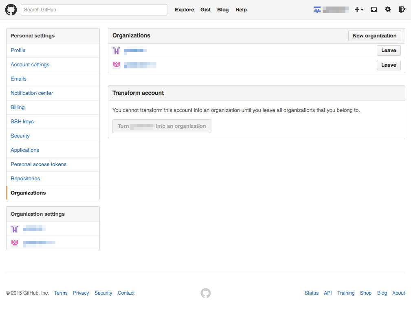This screenshot has height=313, width=411.
Task: Click the second organization's avatar under Organization settings
Action: click(15, 243)
